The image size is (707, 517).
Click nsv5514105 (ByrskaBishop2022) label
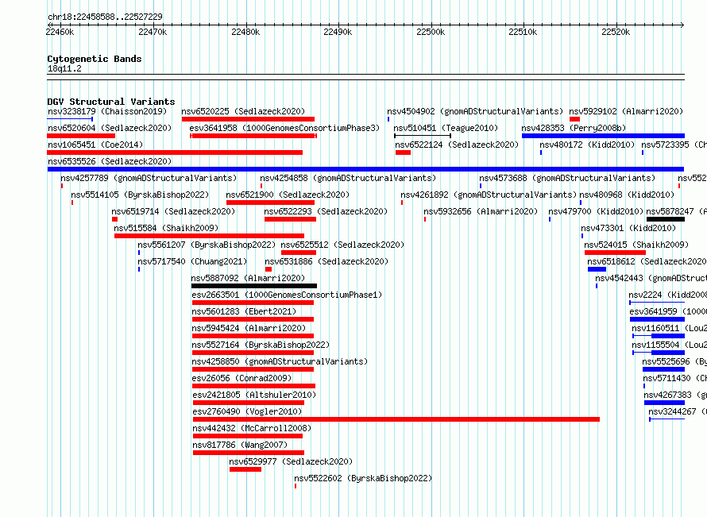(x=141, y=195)
